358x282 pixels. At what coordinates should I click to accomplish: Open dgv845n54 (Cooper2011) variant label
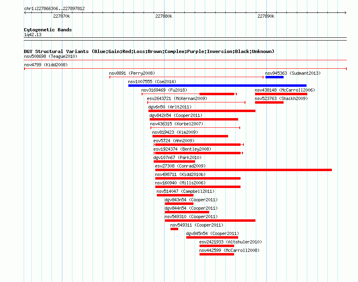pyautogui.click(x=212, y=233)
